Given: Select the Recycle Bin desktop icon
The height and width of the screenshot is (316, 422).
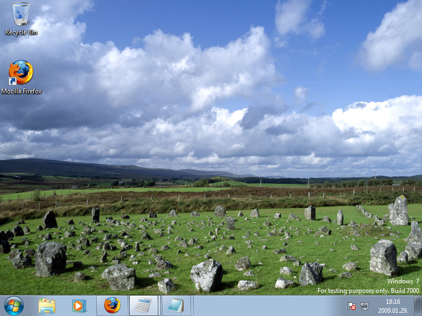Looking at the screenshot, I should pos(21,19).
